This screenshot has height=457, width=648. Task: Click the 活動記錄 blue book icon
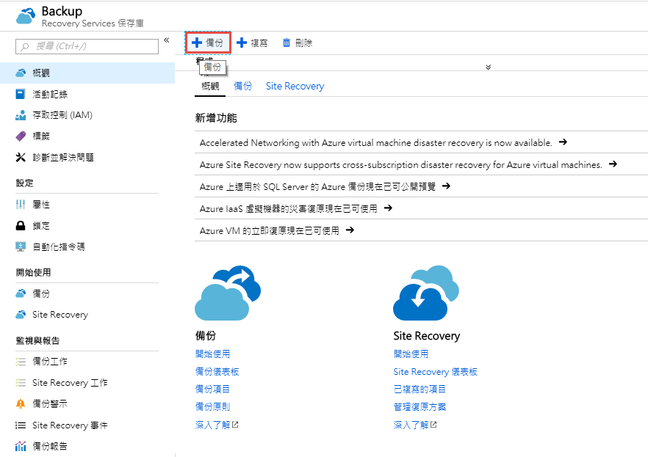(21, 94)
